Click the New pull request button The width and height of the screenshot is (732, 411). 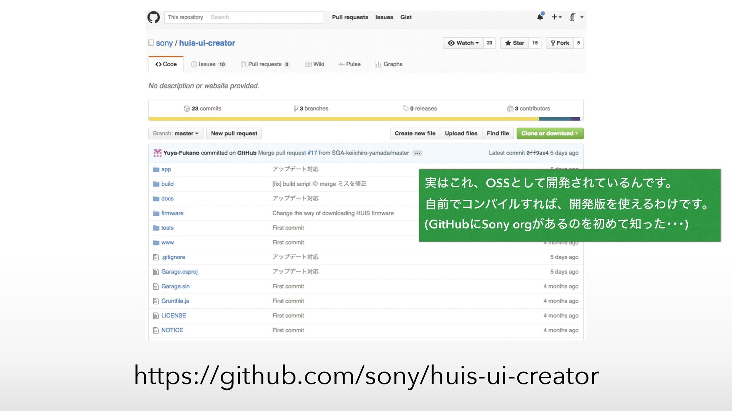coord(234,134)
